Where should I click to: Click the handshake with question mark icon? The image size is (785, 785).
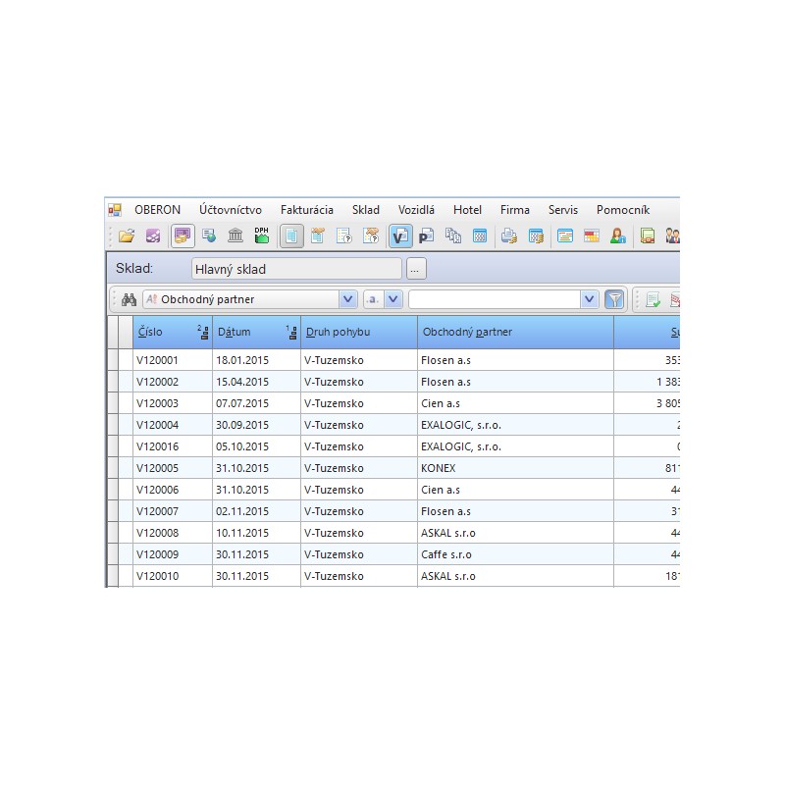click(371, 235)
